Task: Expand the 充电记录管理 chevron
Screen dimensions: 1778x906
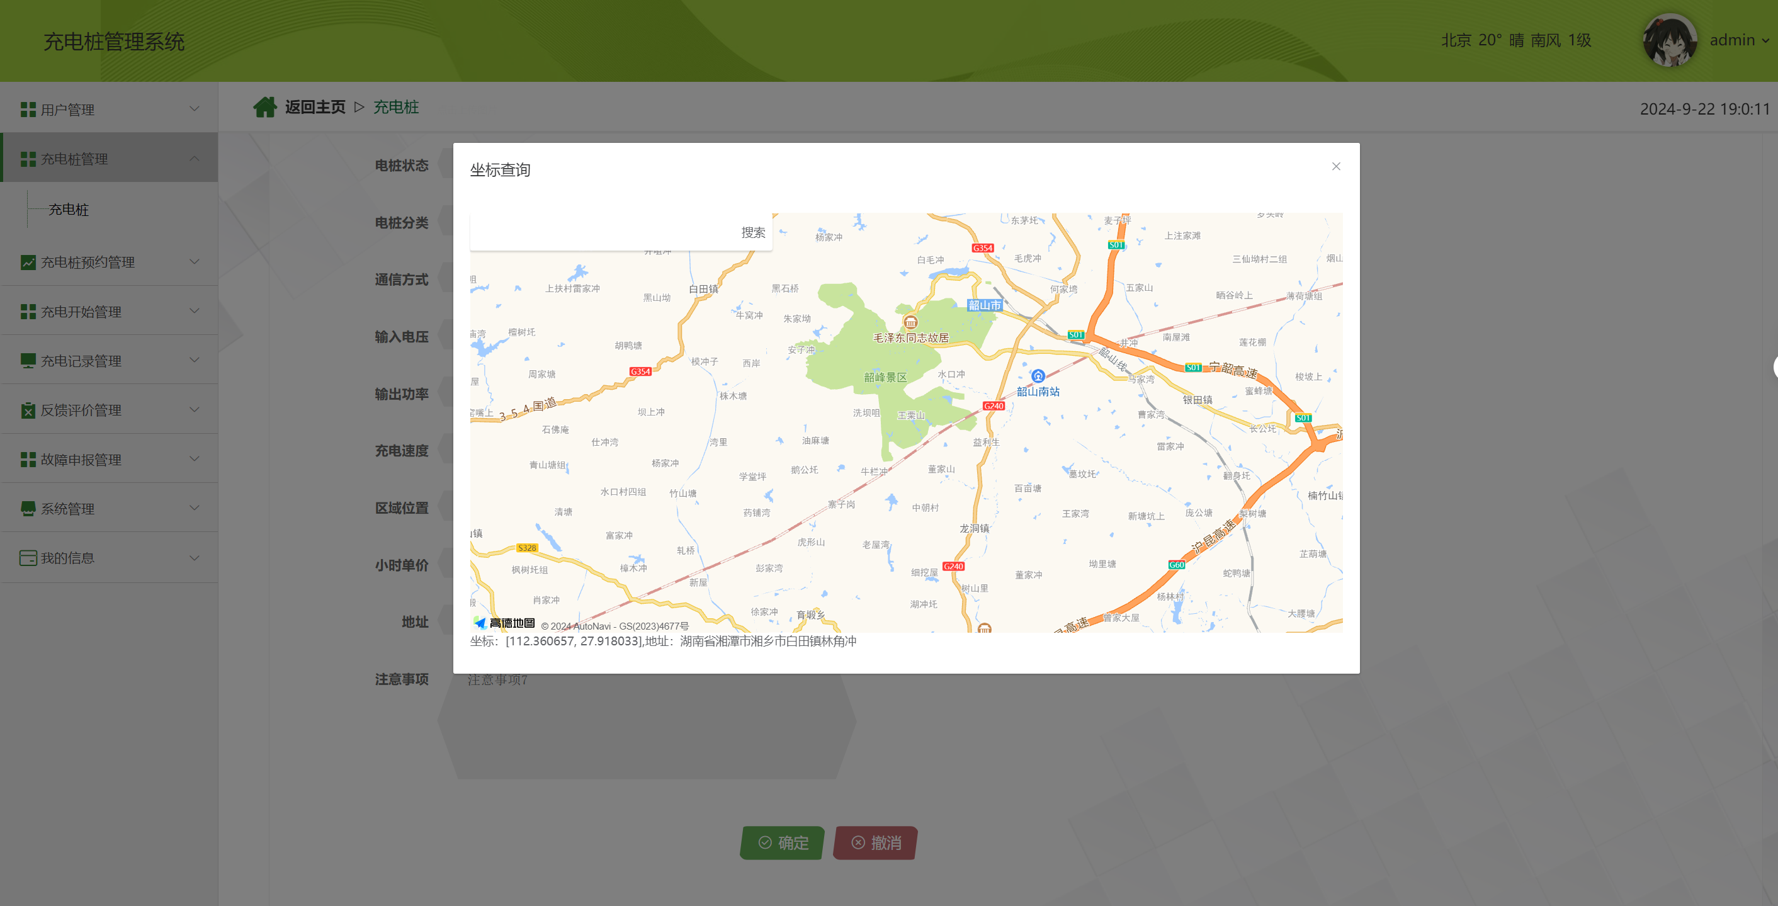Action: click(x=195, y=360)
